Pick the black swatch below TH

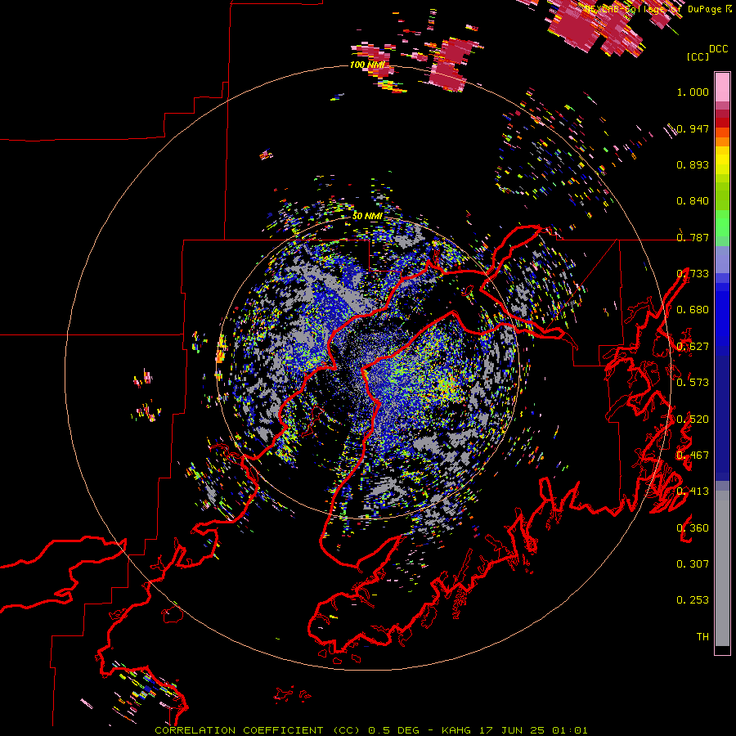coord(722,650)
